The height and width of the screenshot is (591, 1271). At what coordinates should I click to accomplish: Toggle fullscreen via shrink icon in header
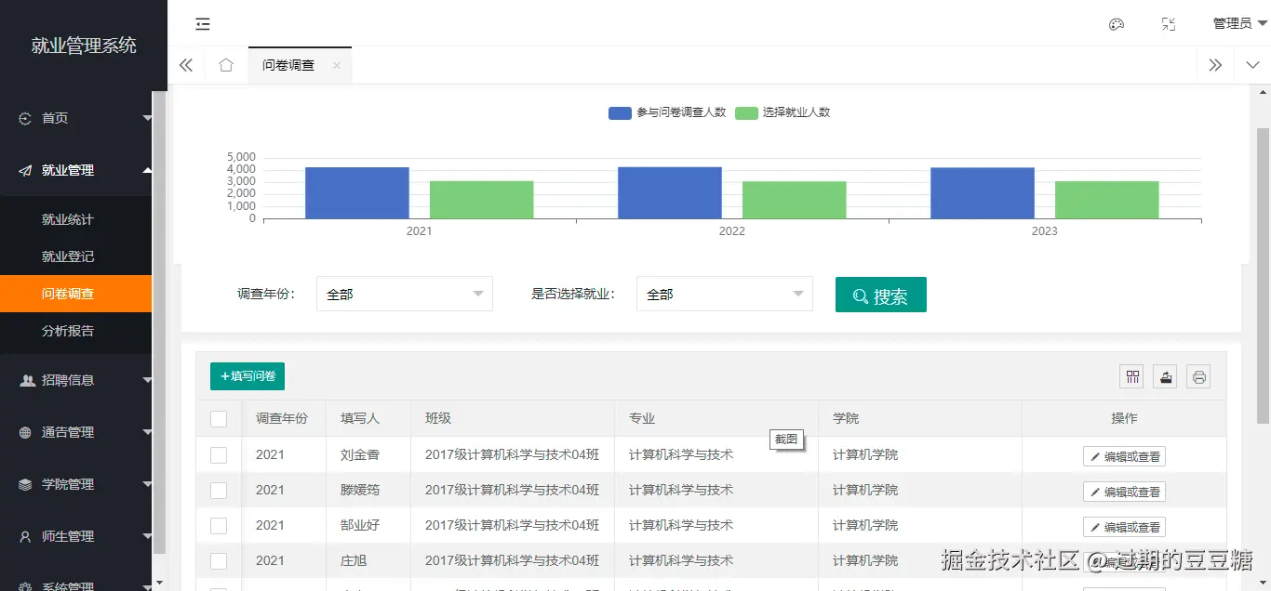coord(1169,23)
